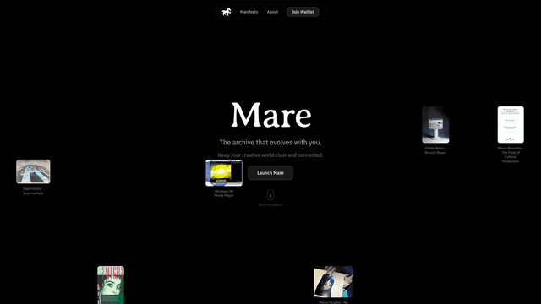Click the 'Windows XP Media Player' caption
Screen dimensions: 541x304
tap(224, 193)
